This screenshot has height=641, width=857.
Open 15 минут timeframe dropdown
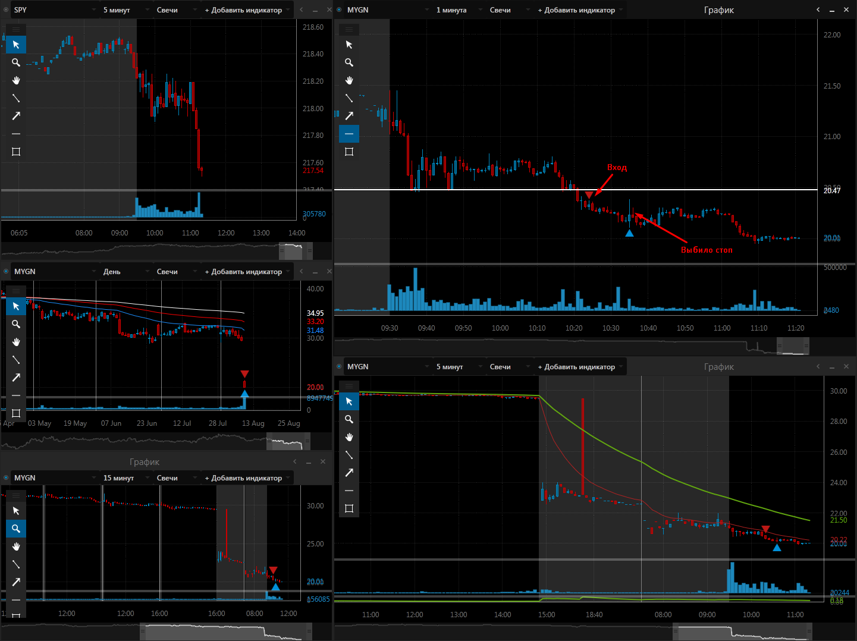point(126,477)
